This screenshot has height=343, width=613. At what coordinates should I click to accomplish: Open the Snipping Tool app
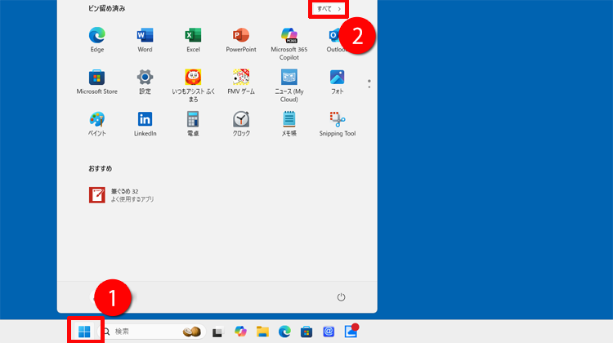point(337,120)
